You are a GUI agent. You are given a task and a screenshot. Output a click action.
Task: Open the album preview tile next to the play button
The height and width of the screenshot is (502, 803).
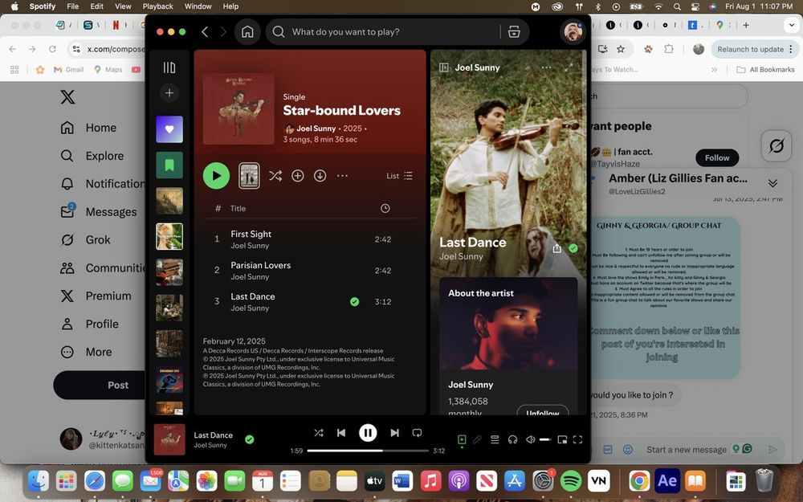(x=250, y=176)
